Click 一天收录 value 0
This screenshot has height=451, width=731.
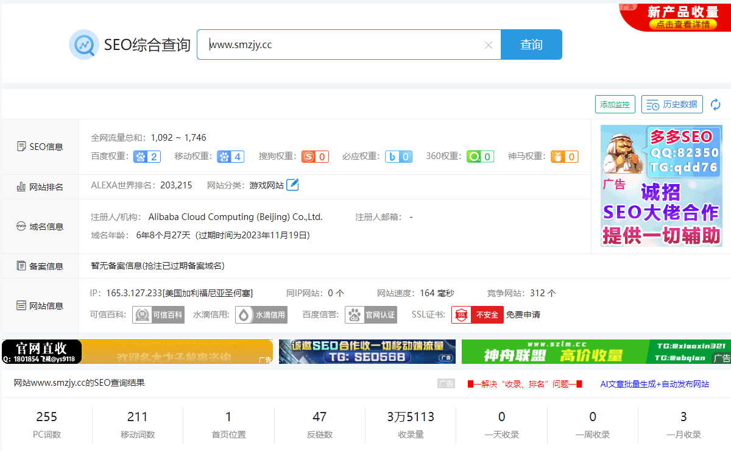click(501, 417)
